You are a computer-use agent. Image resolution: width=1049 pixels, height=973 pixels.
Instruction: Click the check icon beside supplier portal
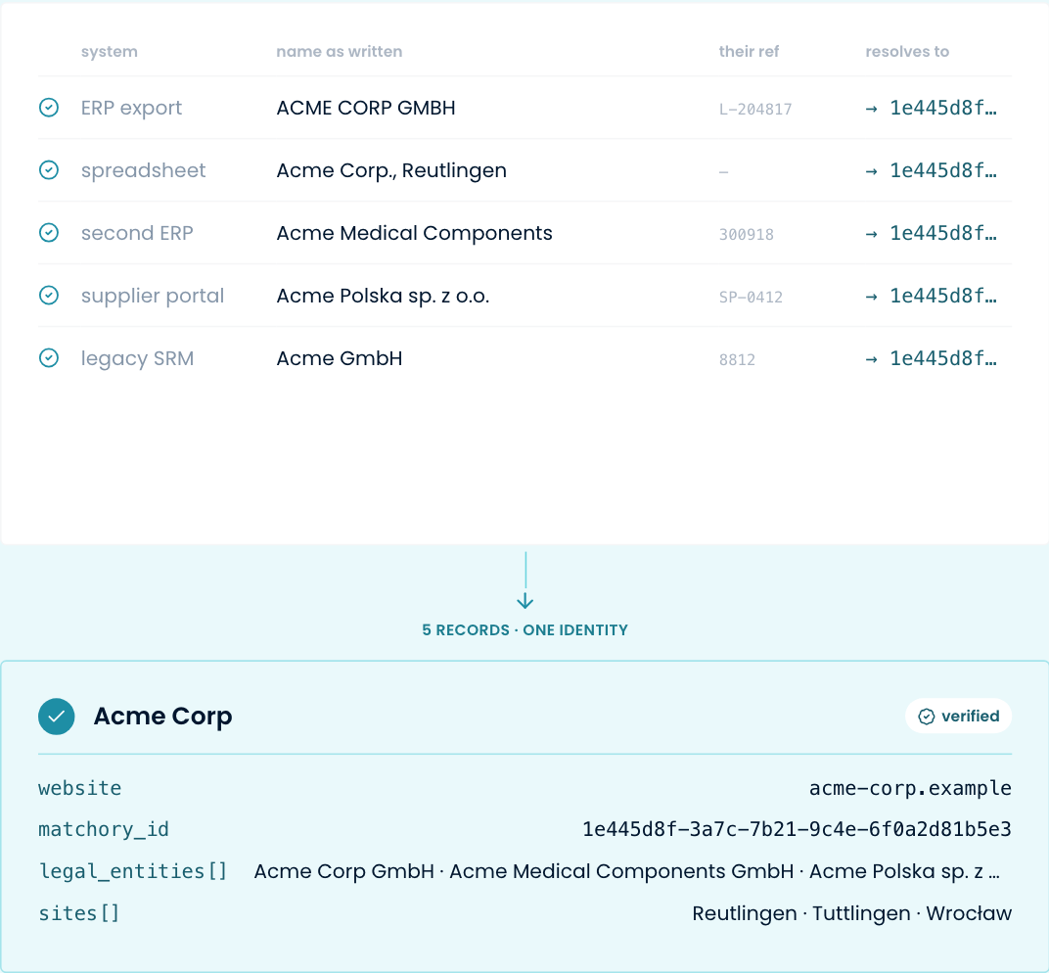pos(49,295)
